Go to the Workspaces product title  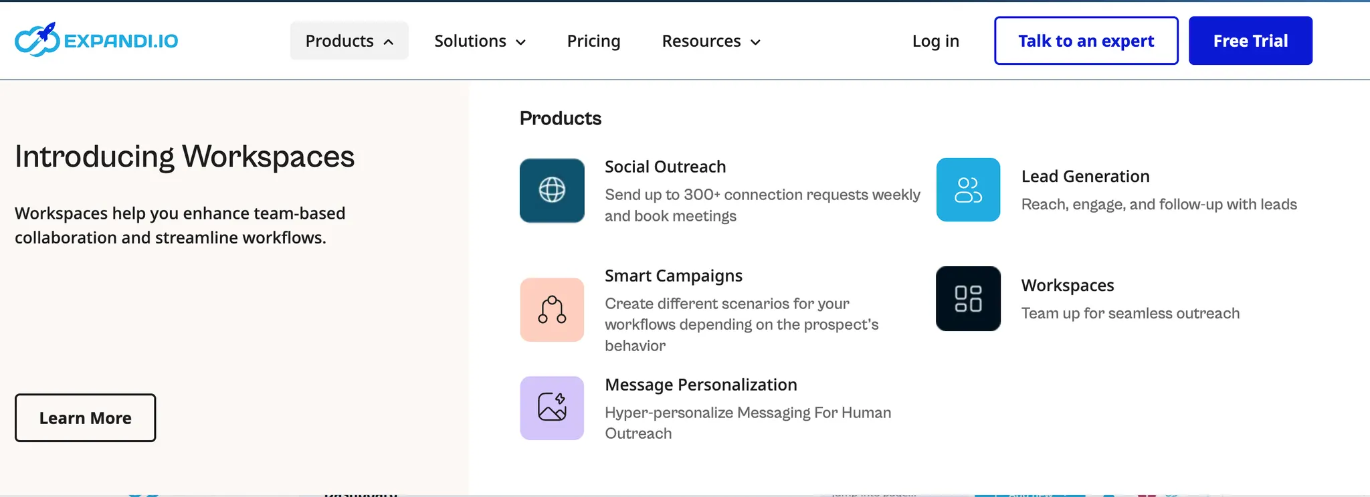[x=1067, y=285]
